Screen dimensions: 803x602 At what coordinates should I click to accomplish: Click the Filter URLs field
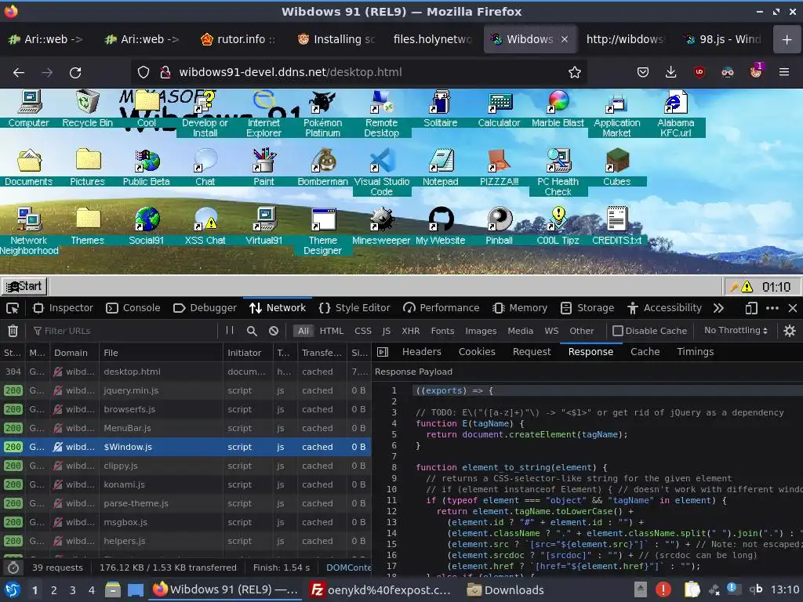tap(123, 331)
